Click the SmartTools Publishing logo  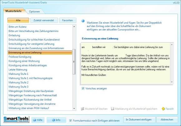coord(16,119)
